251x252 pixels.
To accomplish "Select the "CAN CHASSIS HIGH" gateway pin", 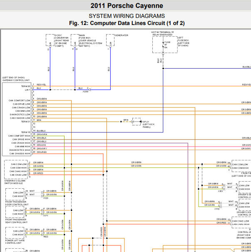I will [20, 154].
